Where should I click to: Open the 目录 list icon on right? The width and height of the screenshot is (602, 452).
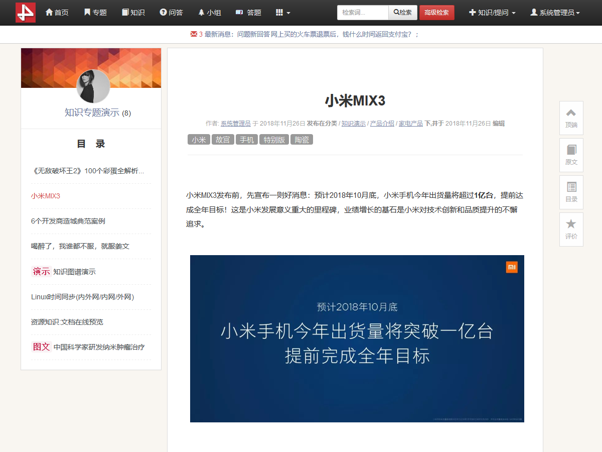click(x=571, y=192)
